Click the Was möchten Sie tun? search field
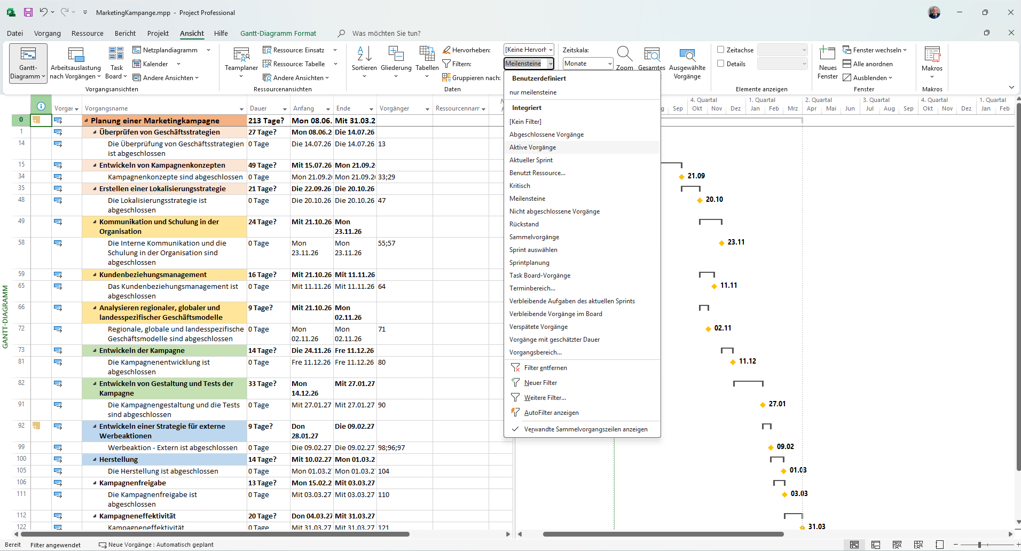The height and width of the screenshot is (551, 1021). click(387, 33)
